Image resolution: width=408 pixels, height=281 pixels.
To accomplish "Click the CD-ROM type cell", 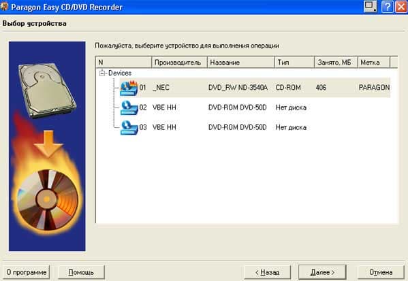I will pyautogui.click(x=288, y=88).
